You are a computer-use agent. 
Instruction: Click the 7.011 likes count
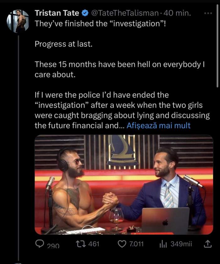[x=136, y=244]
